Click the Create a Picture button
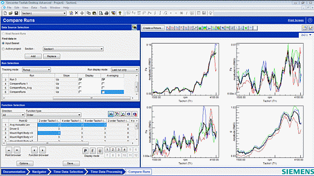This screenshot has height=176, width=314. point(153,28)
